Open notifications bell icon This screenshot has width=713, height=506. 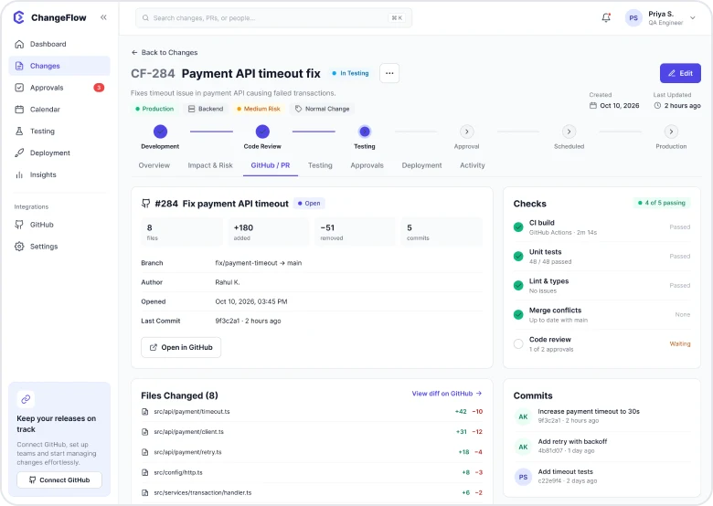[606, 17]
